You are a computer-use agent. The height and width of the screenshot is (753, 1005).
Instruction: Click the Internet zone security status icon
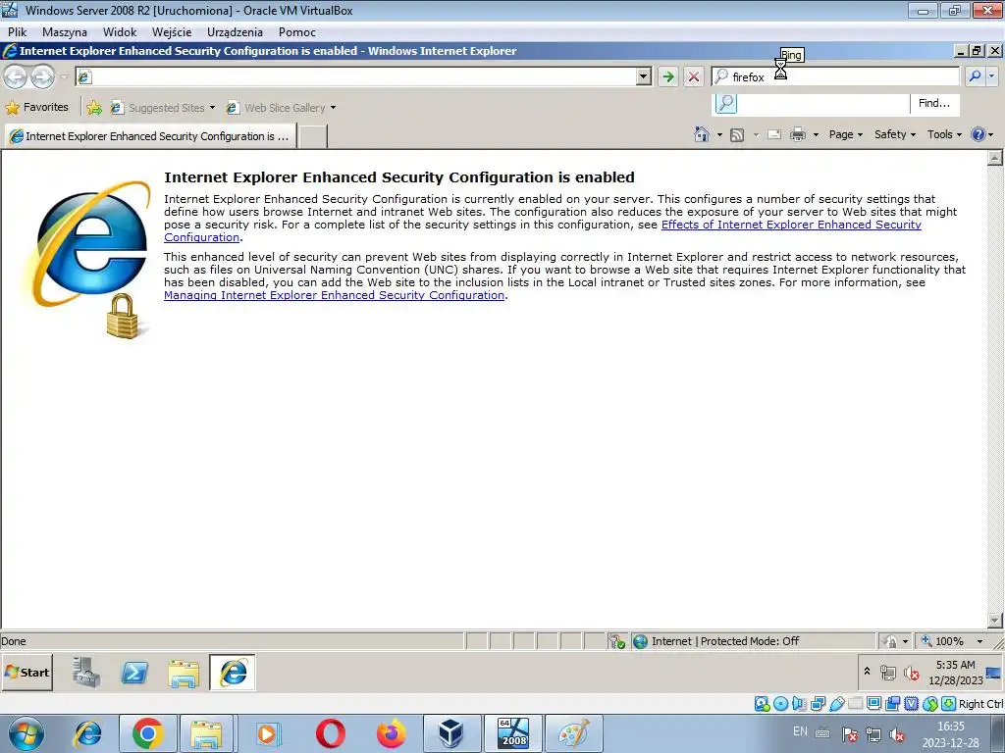[x=640, y=641]
